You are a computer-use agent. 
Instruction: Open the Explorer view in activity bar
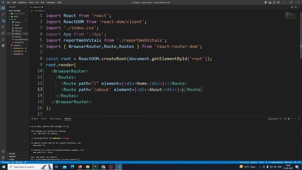[x=3, y=8]
